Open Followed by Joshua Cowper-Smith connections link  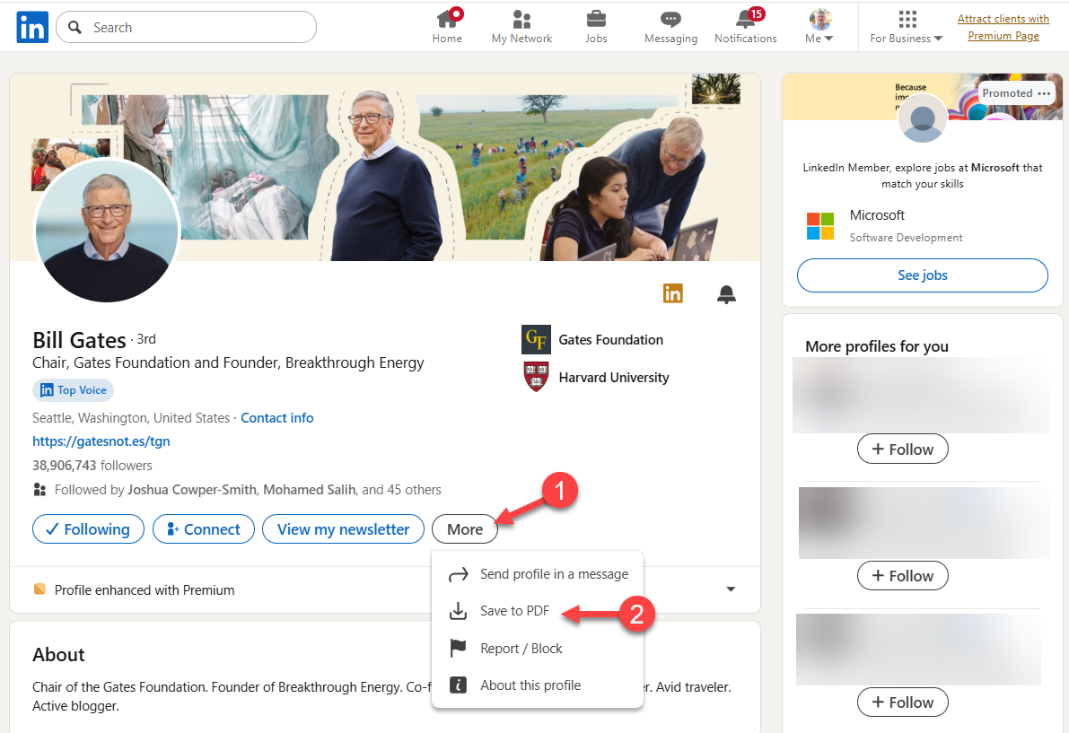248,490
